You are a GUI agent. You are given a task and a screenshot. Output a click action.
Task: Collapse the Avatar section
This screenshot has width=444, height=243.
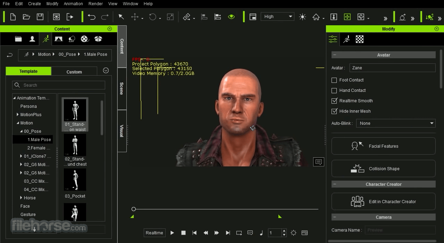335,55
